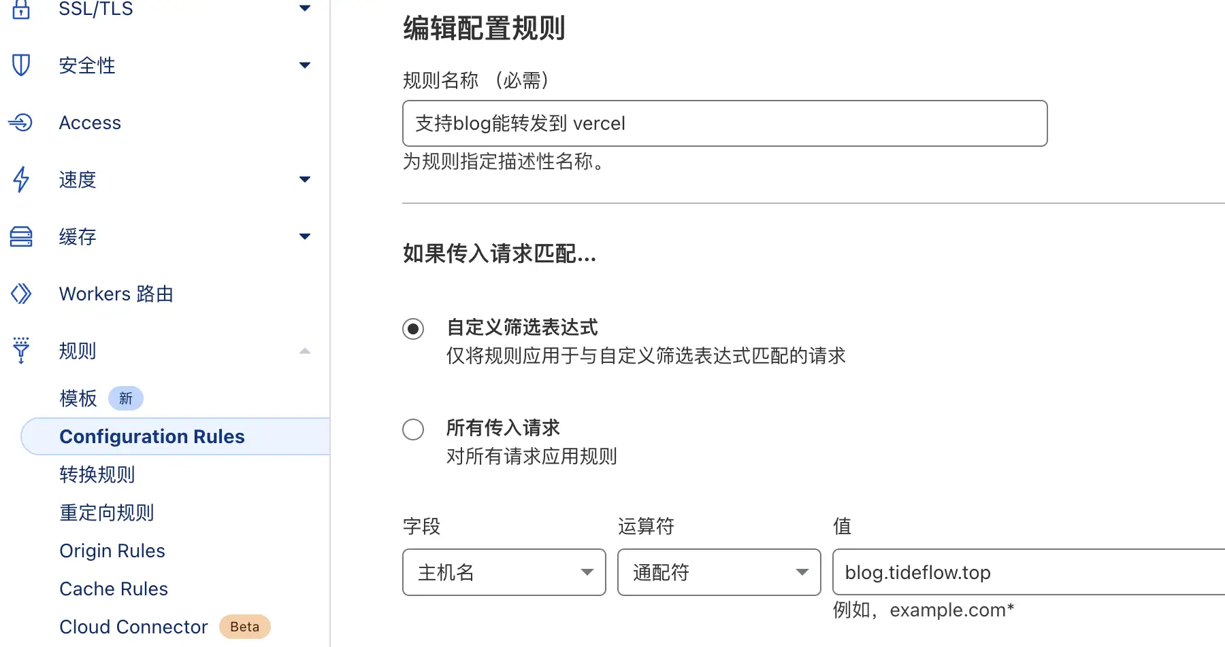Select the 自定义筛选表达式 radio button

tap(413, 328)
